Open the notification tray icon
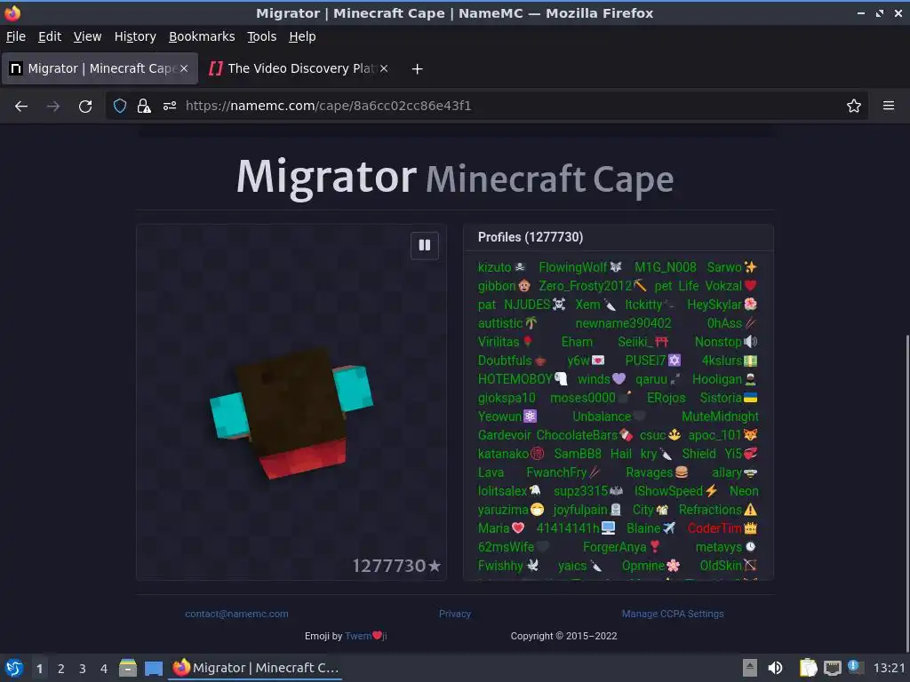This screenshot has height=682, width=910. coord(854,667)
